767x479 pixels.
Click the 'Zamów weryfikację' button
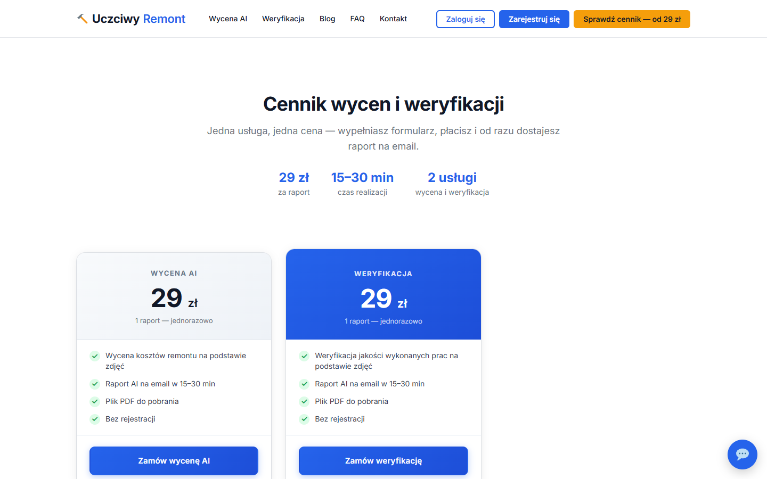click(383, 461)
